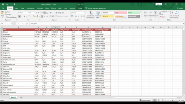Switch to the Formulas tab

point(40,8)
